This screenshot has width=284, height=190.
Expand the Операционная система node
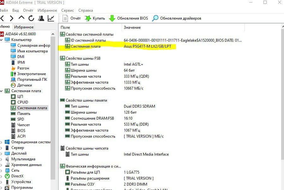click(x=1, y=142)
